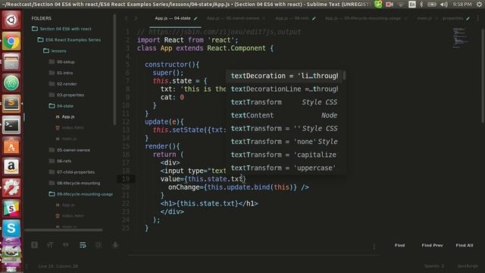Viewport: 485px width, 273px height.
Task: Select textTransform = 'capitalize' suggestion
Action: (x=285, y=155)
